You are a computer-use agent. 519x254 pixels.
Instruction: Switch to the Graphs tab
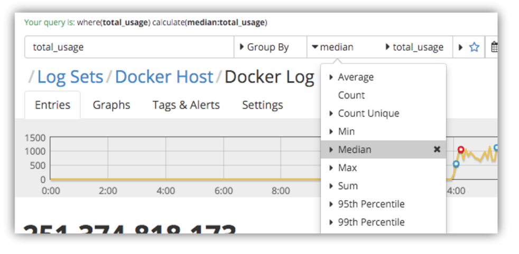[112, 105]
